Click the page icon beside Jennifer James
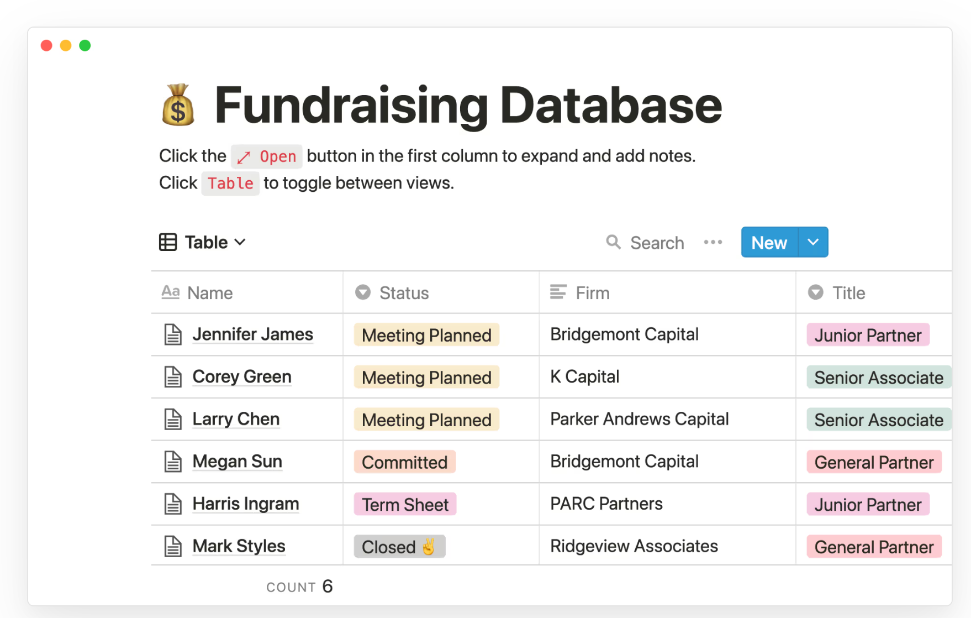Image resolution: width=971 pixels, height=618 pixels. click(173, 335)
